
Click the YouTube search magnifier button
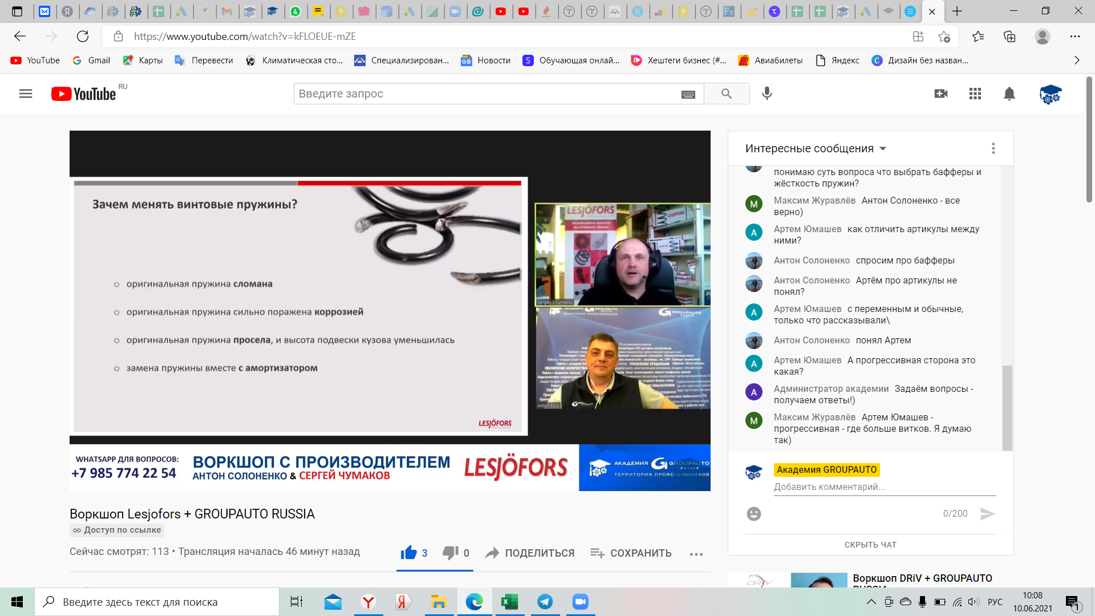[x=726, y=94]
